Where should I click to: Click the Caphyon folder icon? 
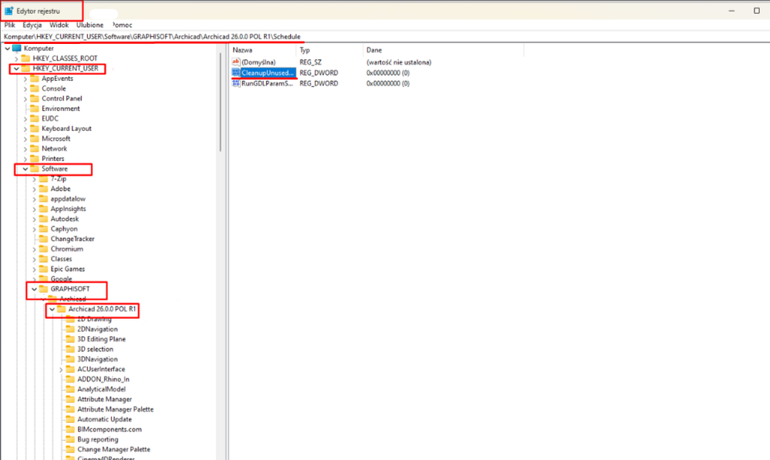[43, 229]
